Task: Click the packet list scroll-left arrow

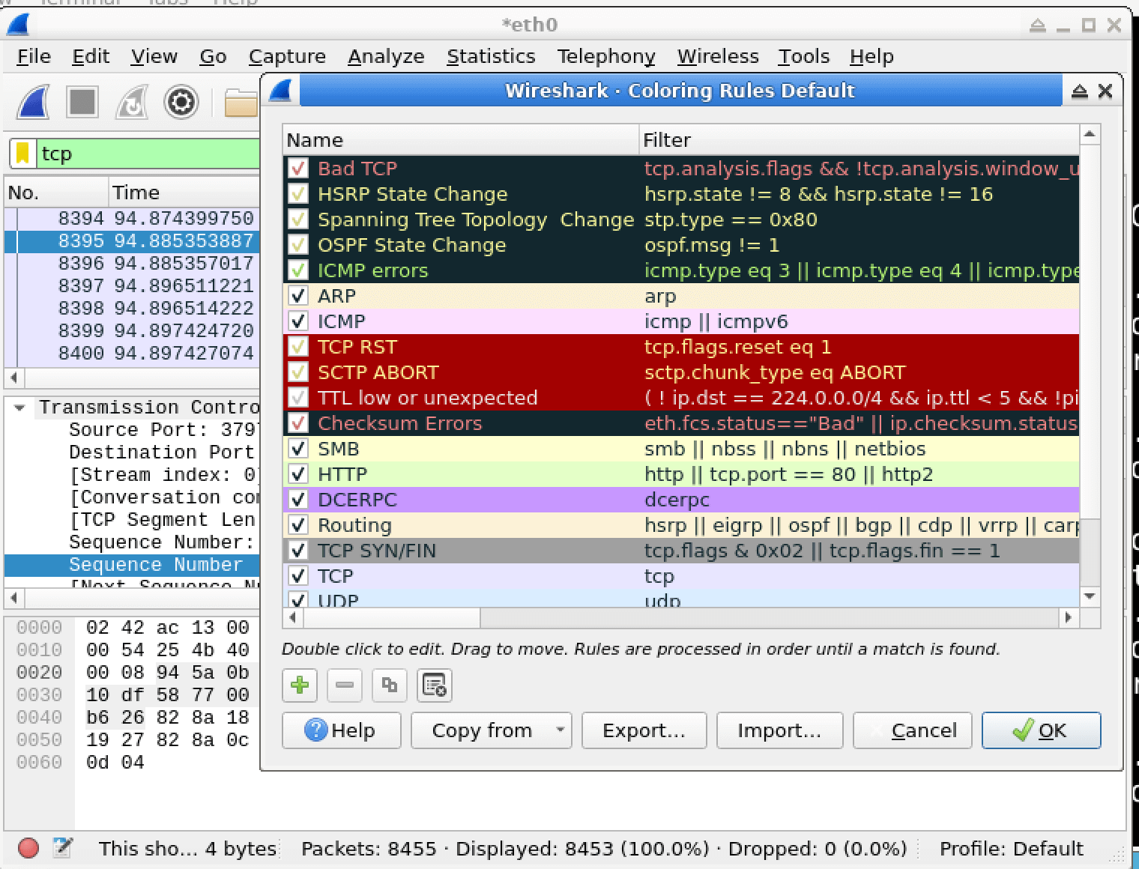Action: (x=13, y=377)
